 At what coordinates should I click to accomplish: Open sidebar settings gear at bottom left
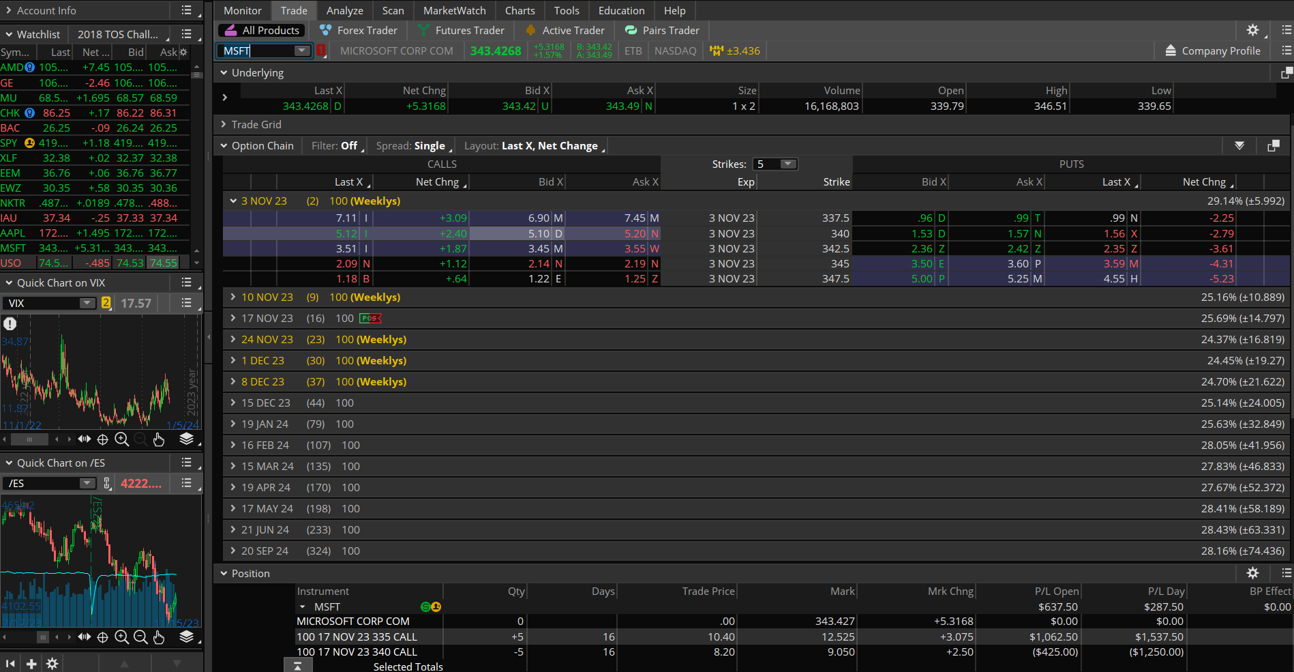52,663
